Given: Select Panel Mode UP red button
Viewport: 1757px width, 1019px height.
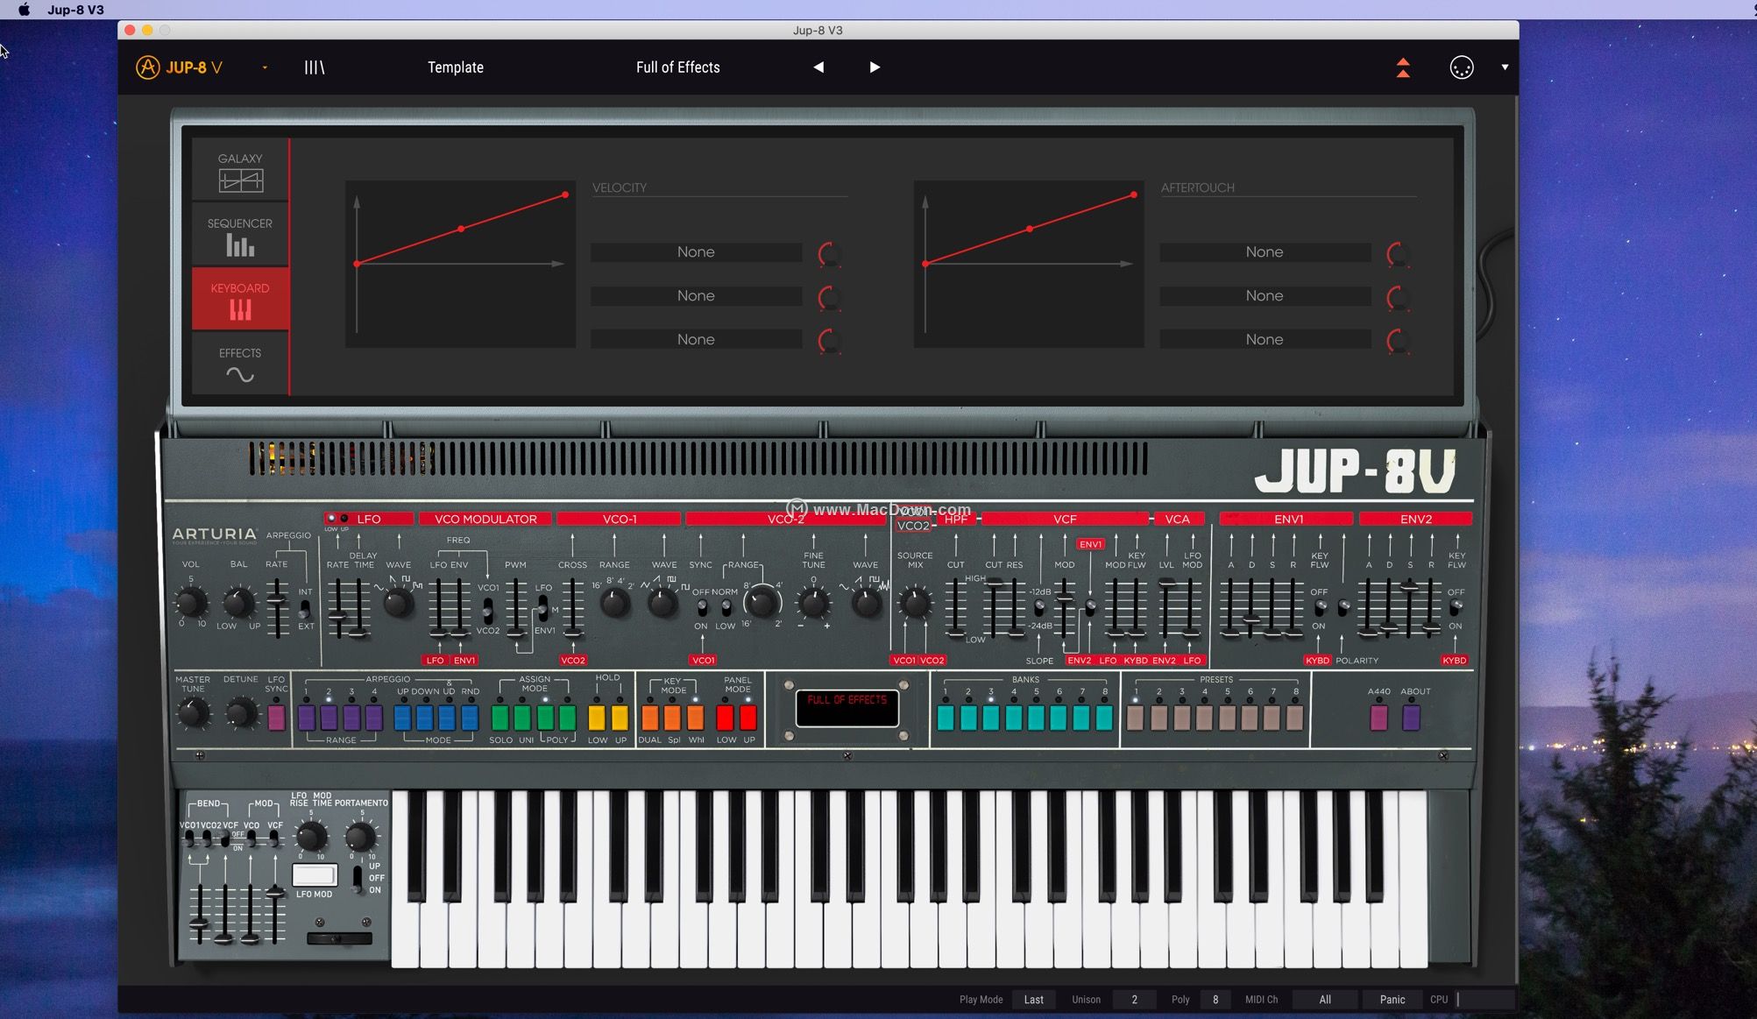Looking at the screenshot, I should pyautogui.click(x=747, y=718).
